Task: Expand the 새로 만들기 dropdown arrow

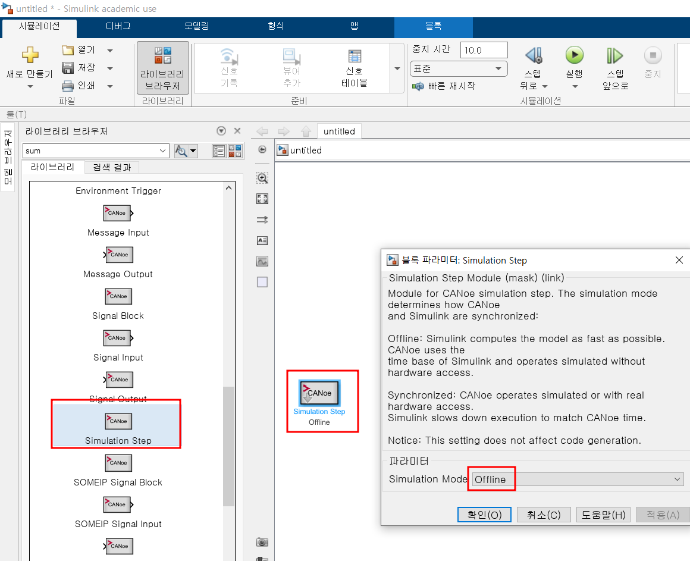Action: click(30, 87)
